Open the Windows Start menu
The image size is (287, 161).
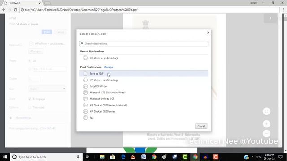pyautogui.click(x=5, y=157)
